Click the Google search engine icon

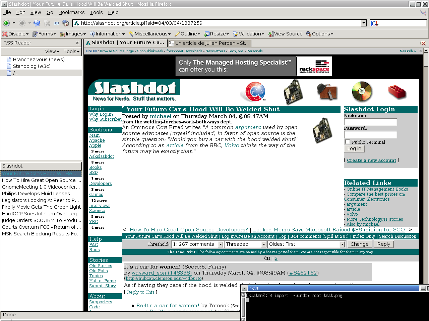coord(375,23)
